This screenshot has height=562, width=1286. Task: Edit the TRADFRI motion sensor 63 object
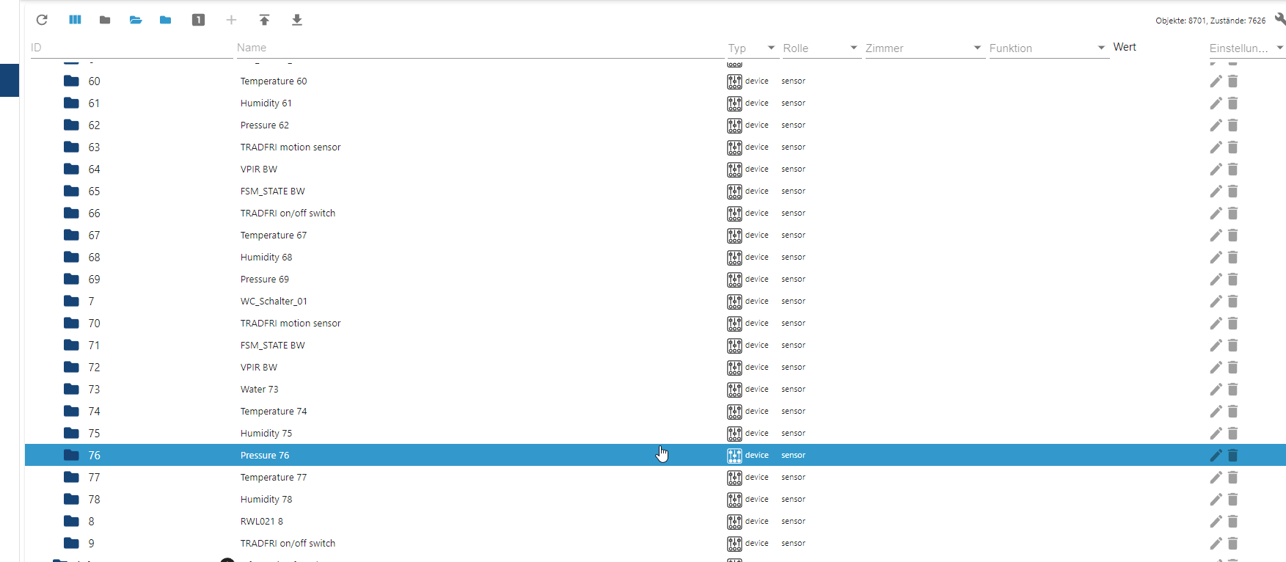click(x=1216, y=147)
